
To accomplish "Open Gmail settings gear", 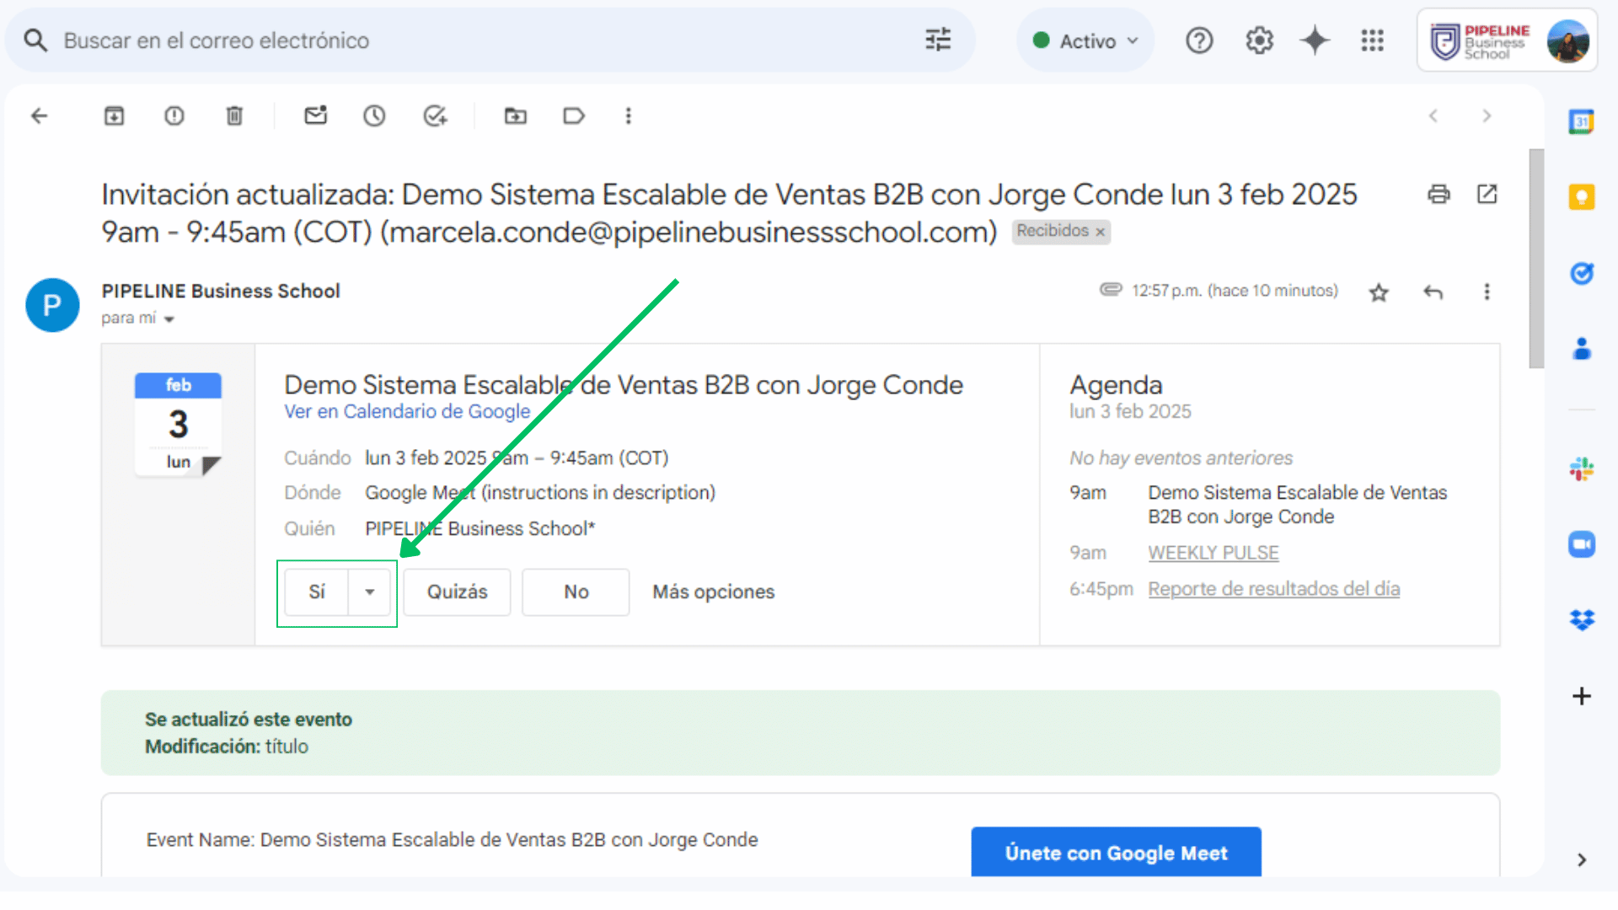I will click(x=1259, y=40).
